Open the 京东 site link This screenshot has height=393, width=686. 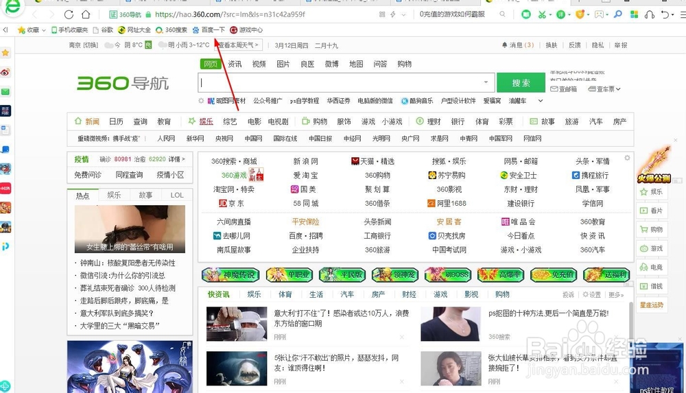[x=231, y=204]
